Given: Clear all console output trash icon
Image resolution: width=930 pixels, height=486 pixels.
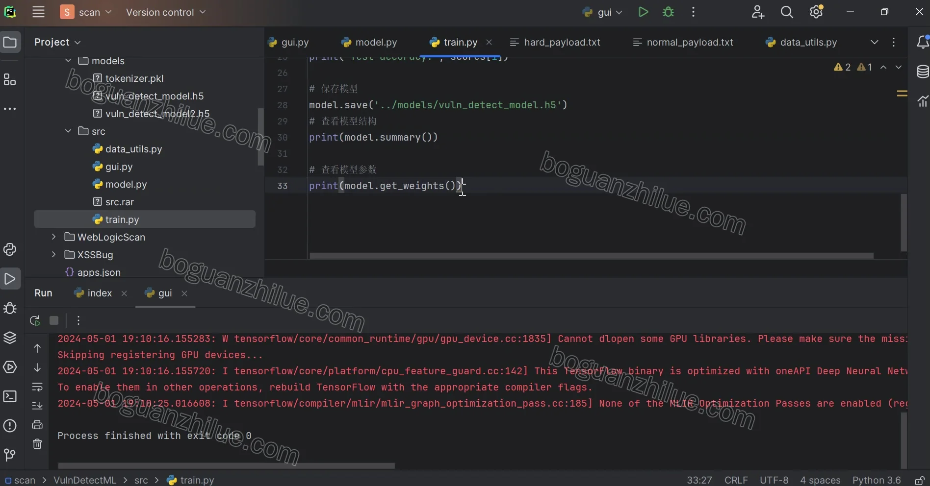Looking at the screenshot, I should (x=37, y=444).
